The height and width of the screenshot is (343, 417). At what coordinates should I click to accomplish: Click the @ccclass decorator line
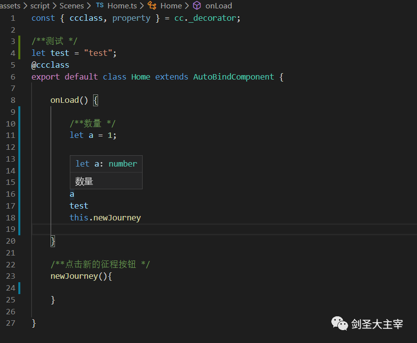[x=50, y=65]
